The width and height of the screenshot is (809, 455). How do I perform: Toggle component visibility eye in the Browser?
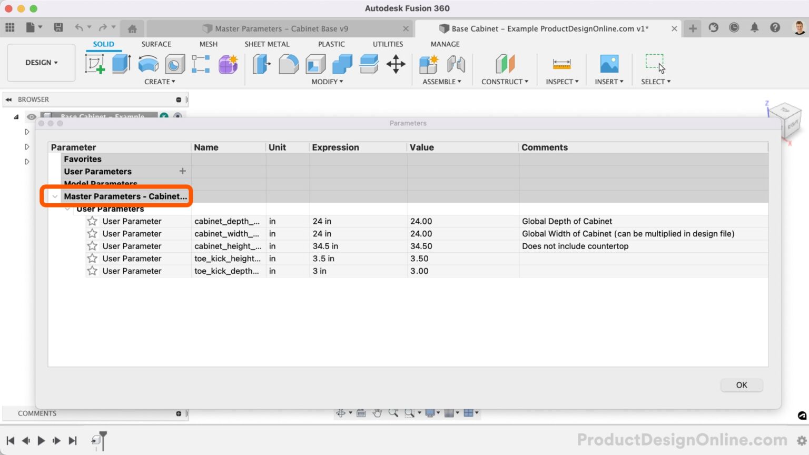32,117
